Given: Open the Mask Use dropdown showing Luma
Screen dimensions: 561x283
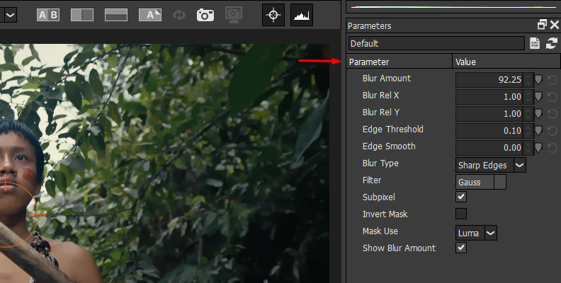Looking at the screenshot, I should tap(476, 233).
